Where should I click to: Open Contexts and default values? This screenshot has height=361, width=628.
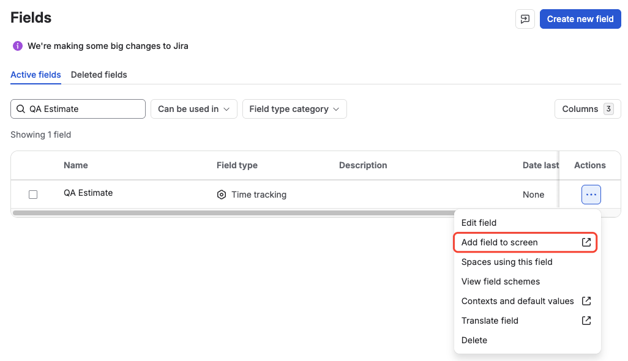527,301
